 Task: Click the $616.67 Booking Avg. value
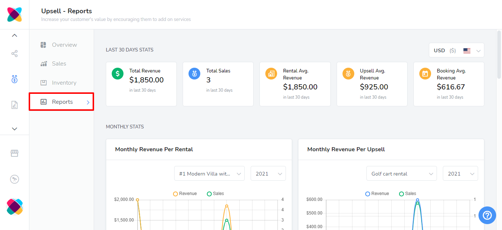tap(451, 87)
